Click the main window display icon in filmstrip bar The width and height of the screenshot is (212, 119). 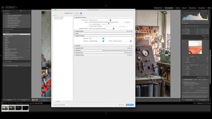(x=2, y=103)
